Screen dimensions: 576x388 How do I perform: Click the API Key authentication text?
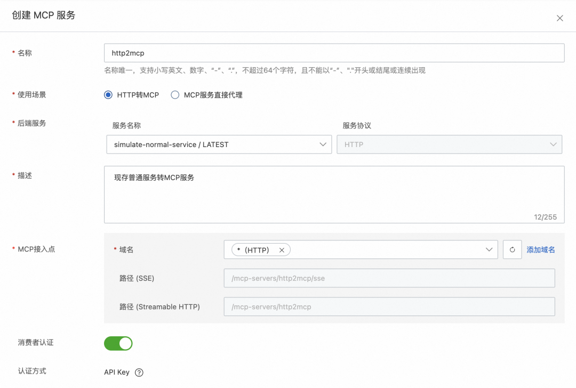(117, 372)
